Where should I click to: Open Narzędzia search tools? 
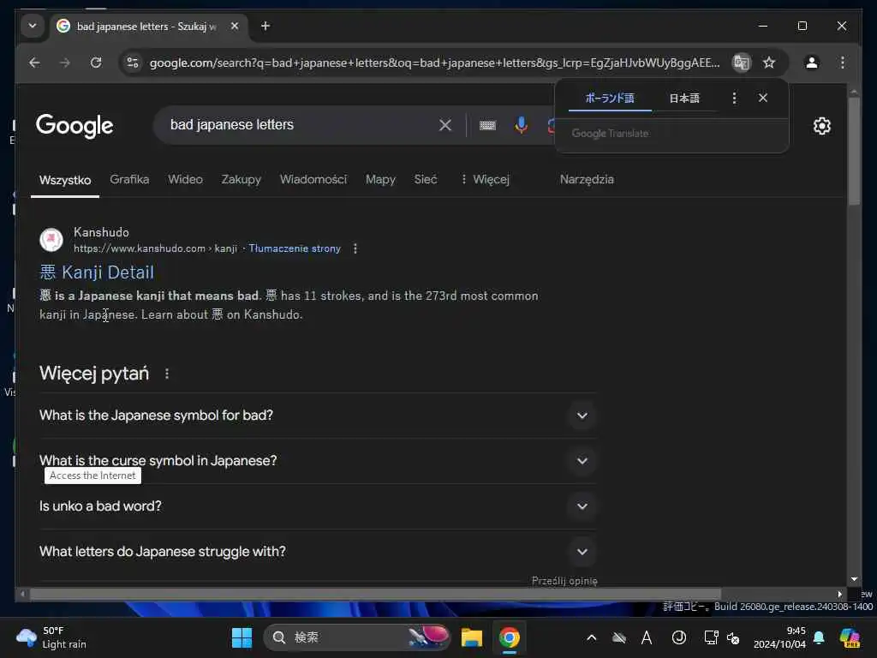coord(587,179)
